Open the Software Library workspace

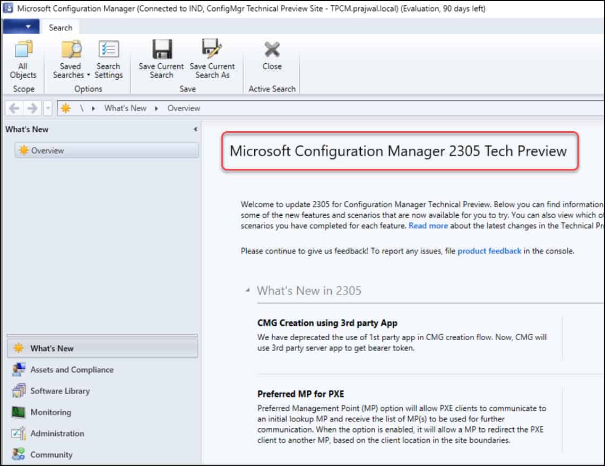point(102,391)
